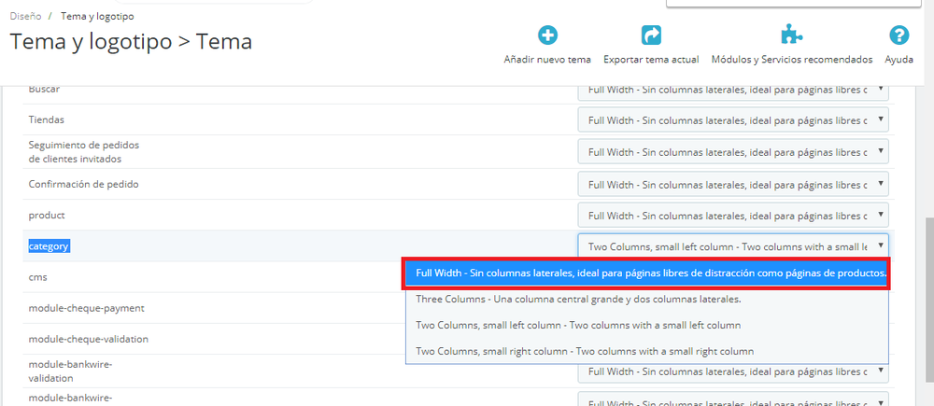Click the Añadir nuevo tema plus icon
This screenshot has height=406, width=934.
(547, 35)
